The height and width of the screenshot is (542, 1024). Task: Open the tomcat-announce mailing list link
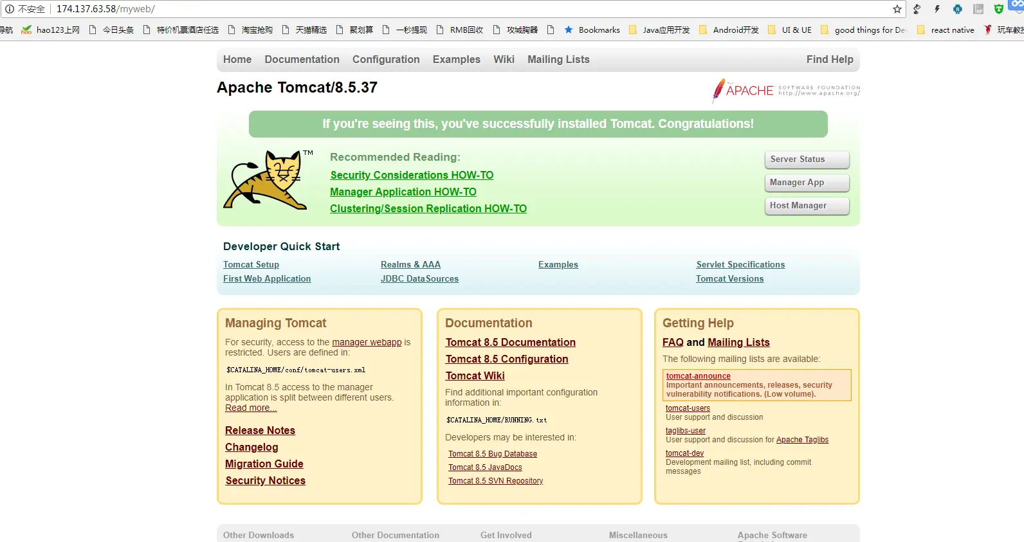(x=698, y=376)
